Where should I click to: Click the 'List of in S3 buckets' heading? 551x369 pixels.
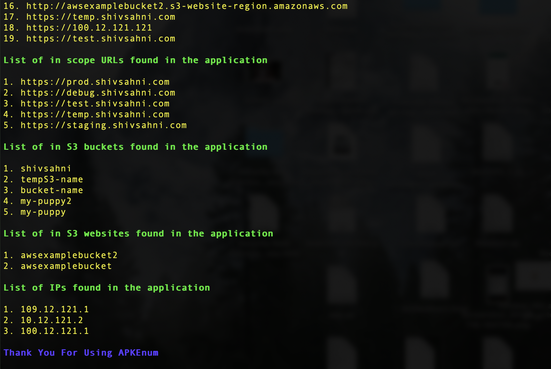tap(135, 147)
